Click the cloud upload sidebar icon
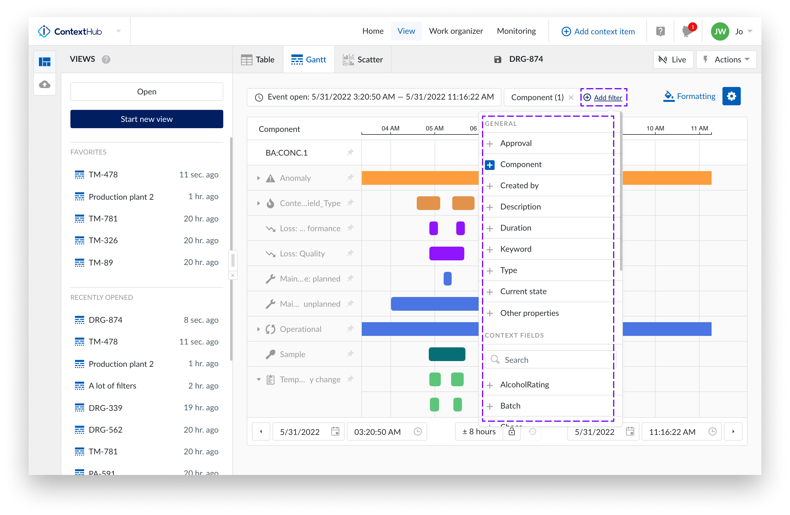 (45, 84)
